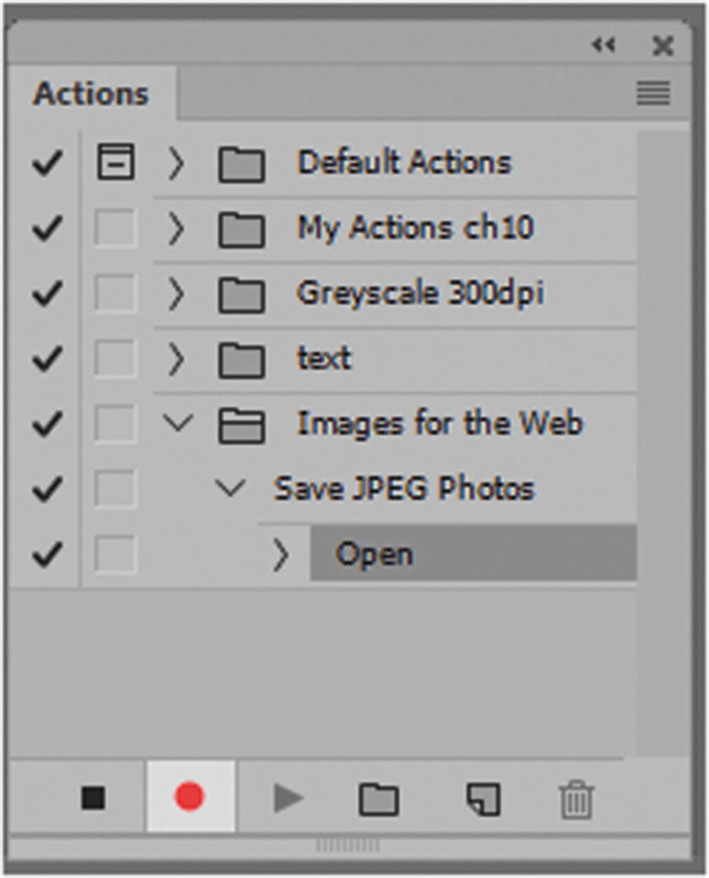The height and width of the screenshot is (878, 709).
Task: Select the Greyscale 300dpi action set
Action: (419, 294)
